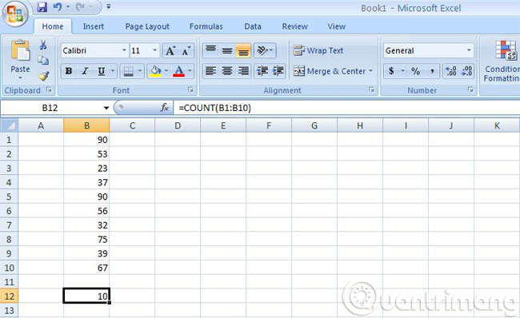The height and width of the screenshot is (318, 520).
Task: Open the Calibri font name dropdown
Action: [x=124, y=50]
